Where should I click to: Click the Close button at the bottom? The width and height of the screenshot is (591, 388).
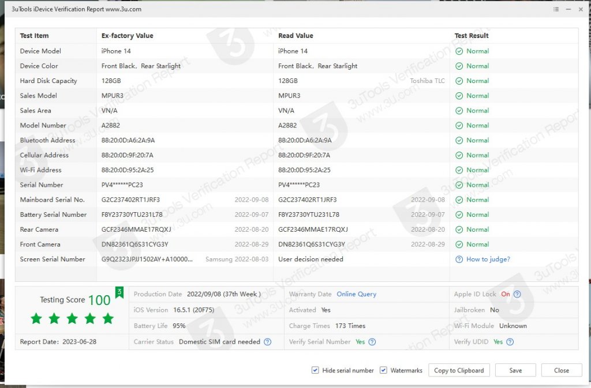pos(561,370)
